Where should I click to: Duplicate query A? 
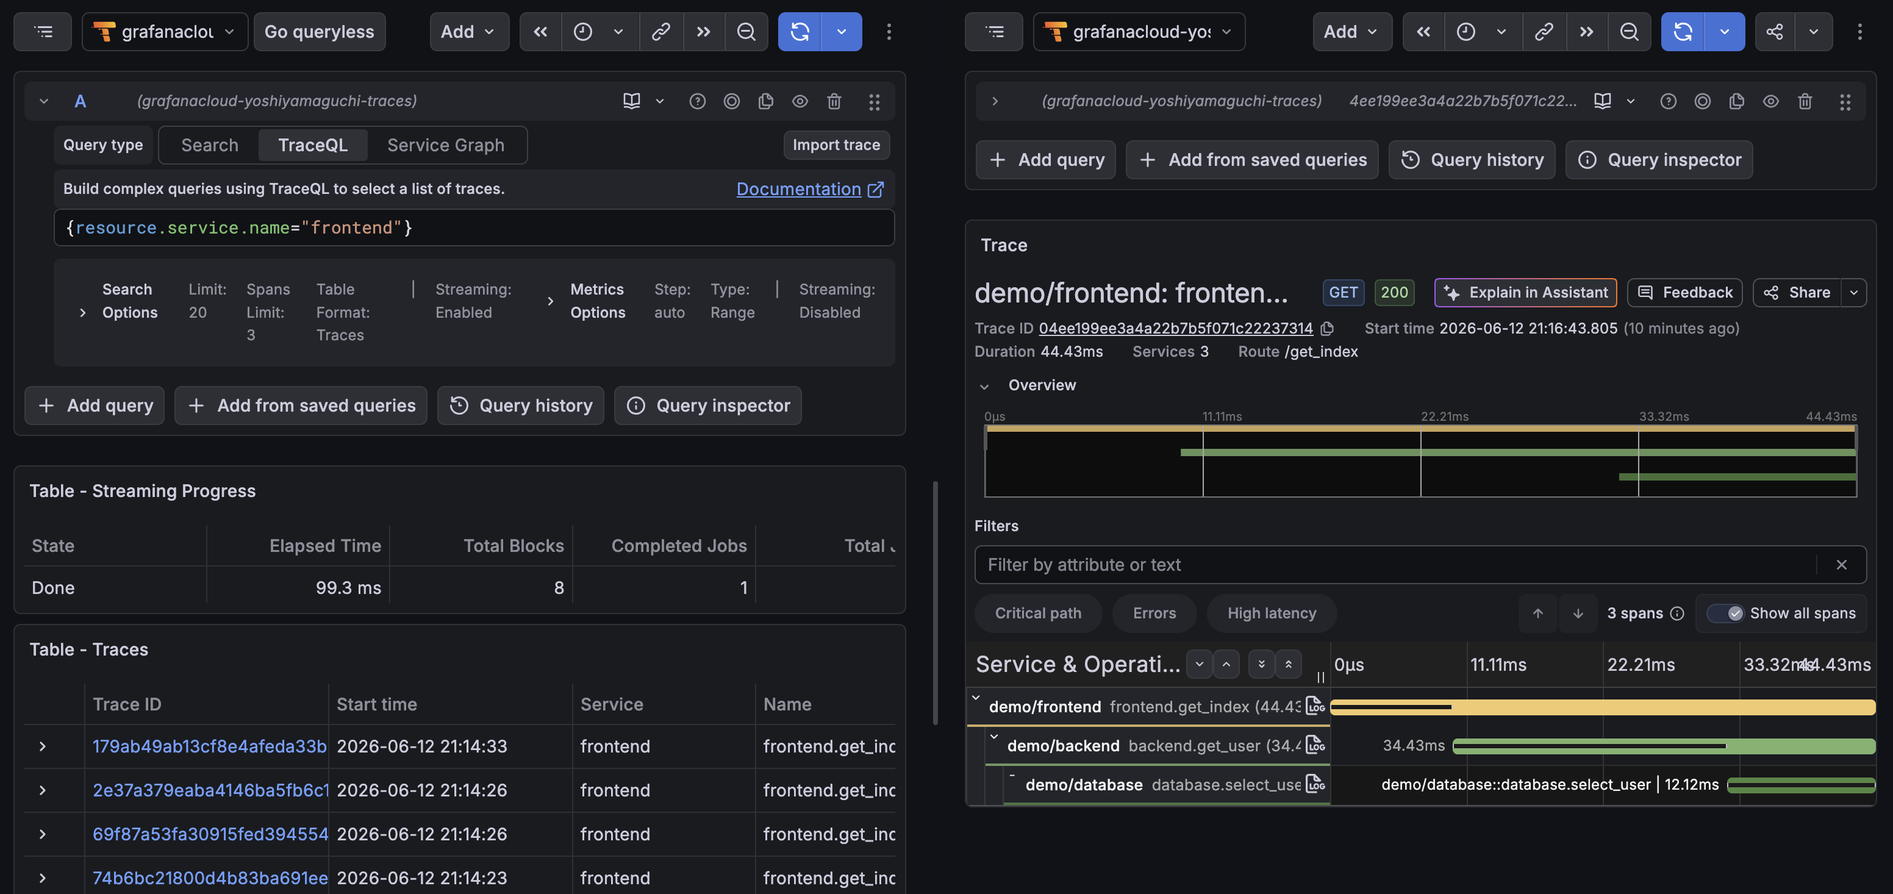766,101
